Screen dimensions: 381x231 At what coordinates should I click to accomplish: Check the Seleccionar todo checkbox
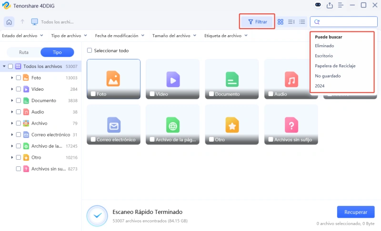90,50
